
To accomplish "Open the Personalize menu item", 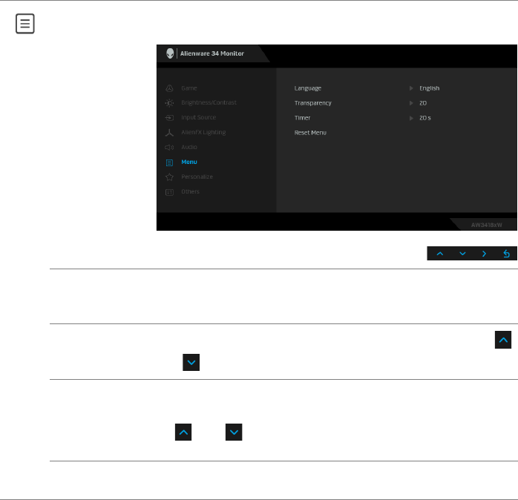I will (197, 177).
